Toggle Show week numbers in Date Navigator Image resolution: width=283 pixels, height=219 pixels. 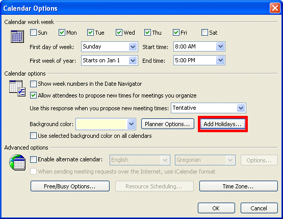click(x=33, y=84)
